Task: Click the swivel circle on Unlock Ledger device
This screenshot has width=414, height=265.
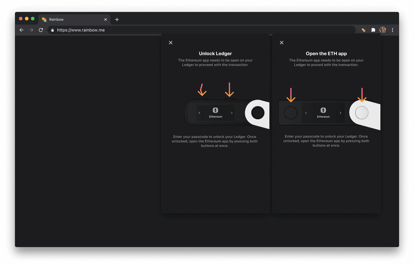Action: [x=258, y=113]
